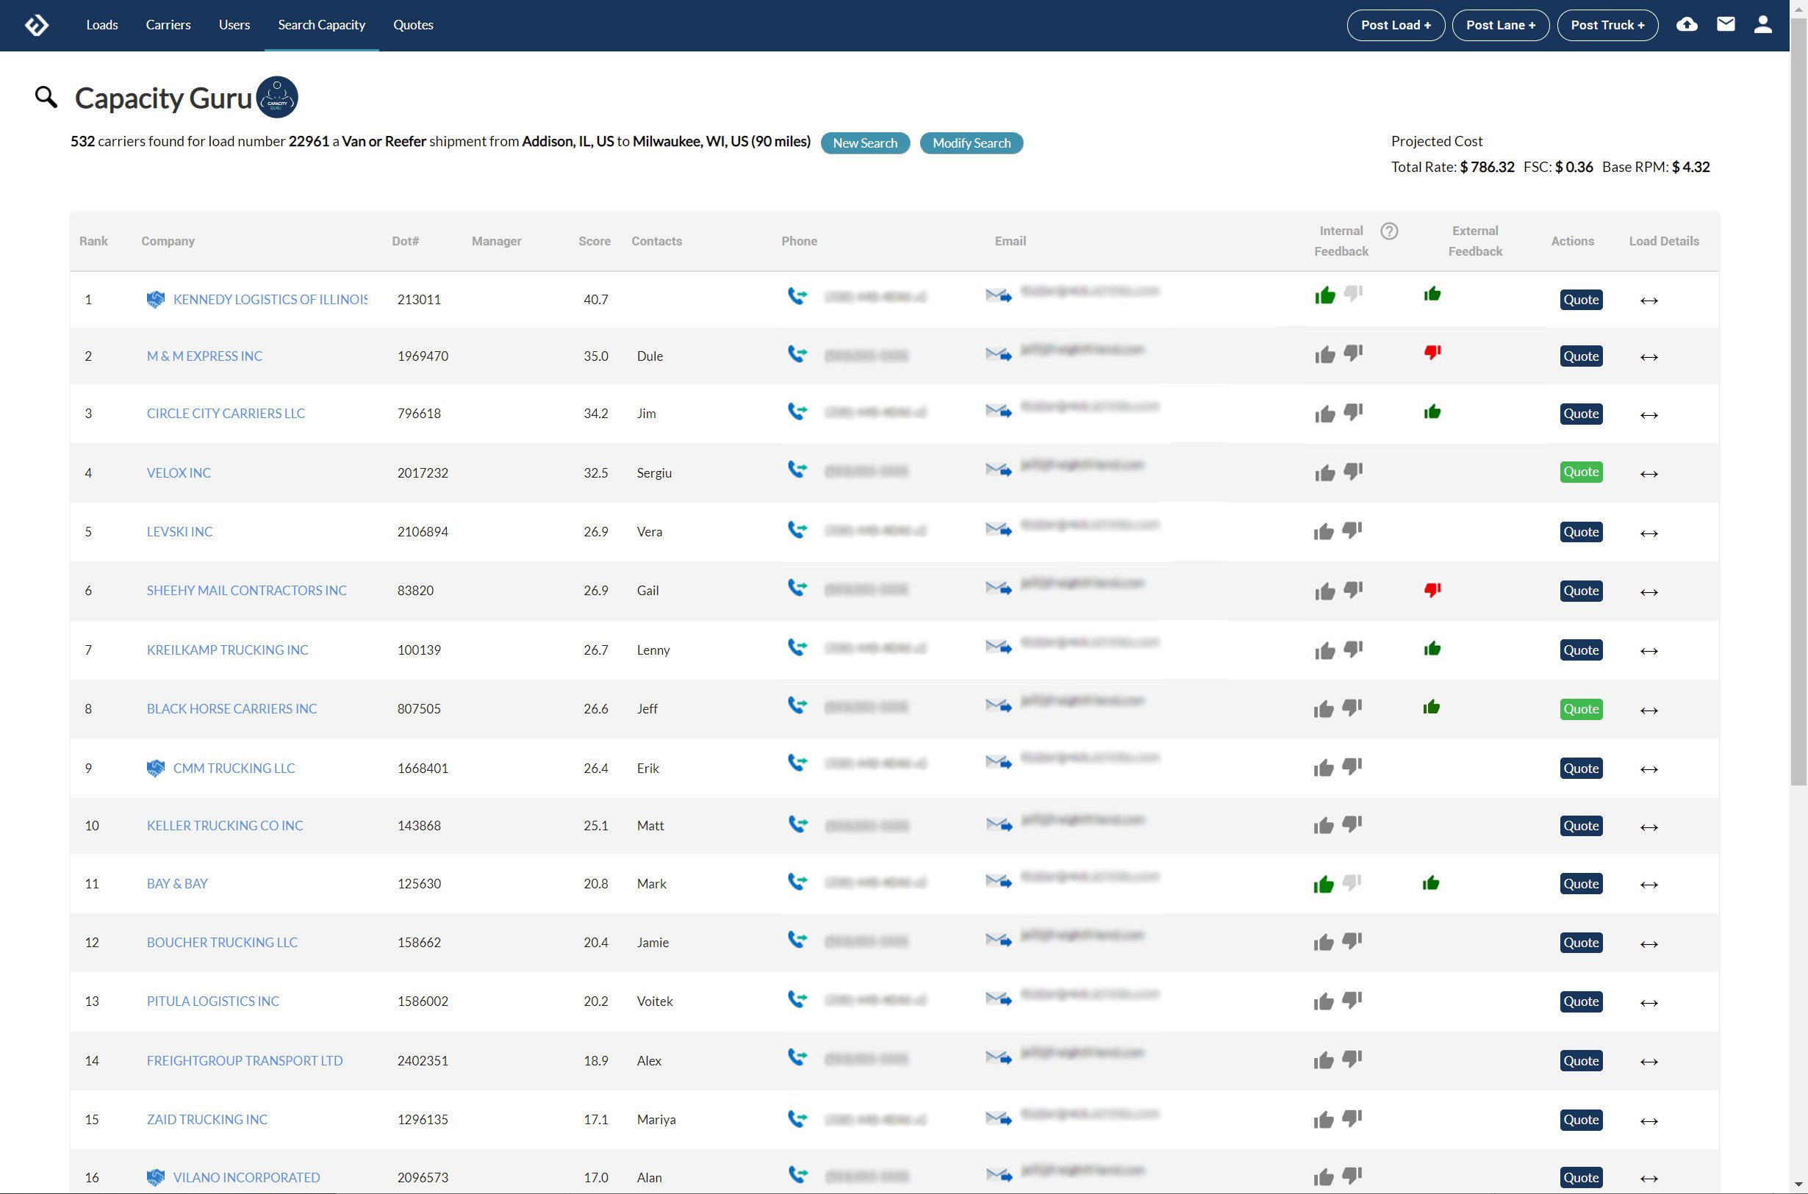This screenshot has width=1808, height=1194.
Task: Open the internal feedback help question icon
Action: (x=1388, y=231)
